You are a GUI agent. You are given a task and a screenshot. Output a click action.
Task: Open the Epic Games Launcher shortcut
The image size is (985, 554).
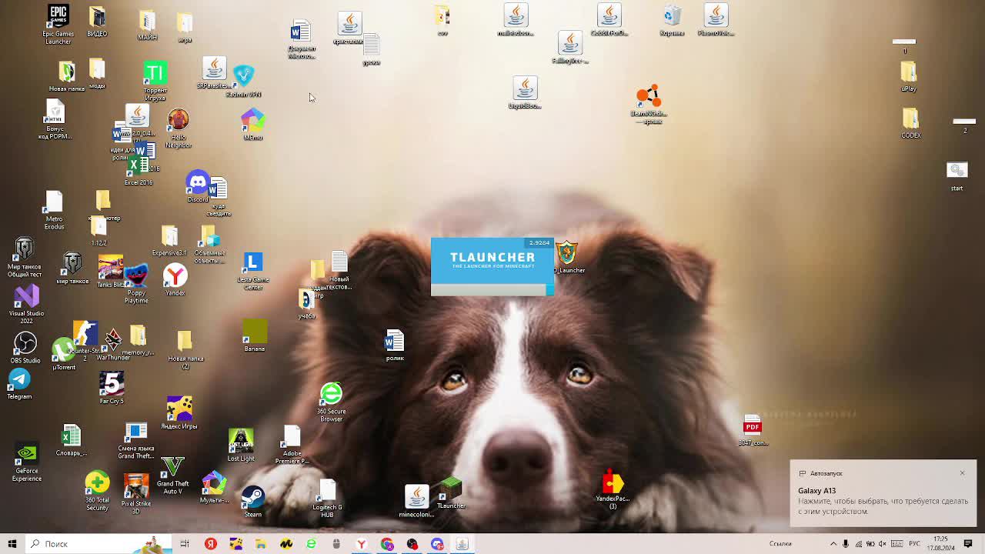(x=58, y=23)
